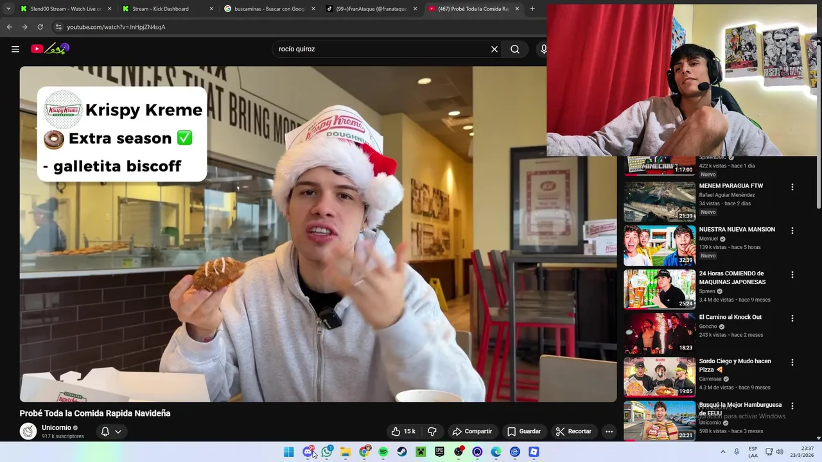Open the Windows Start menu

click(289, 452)
